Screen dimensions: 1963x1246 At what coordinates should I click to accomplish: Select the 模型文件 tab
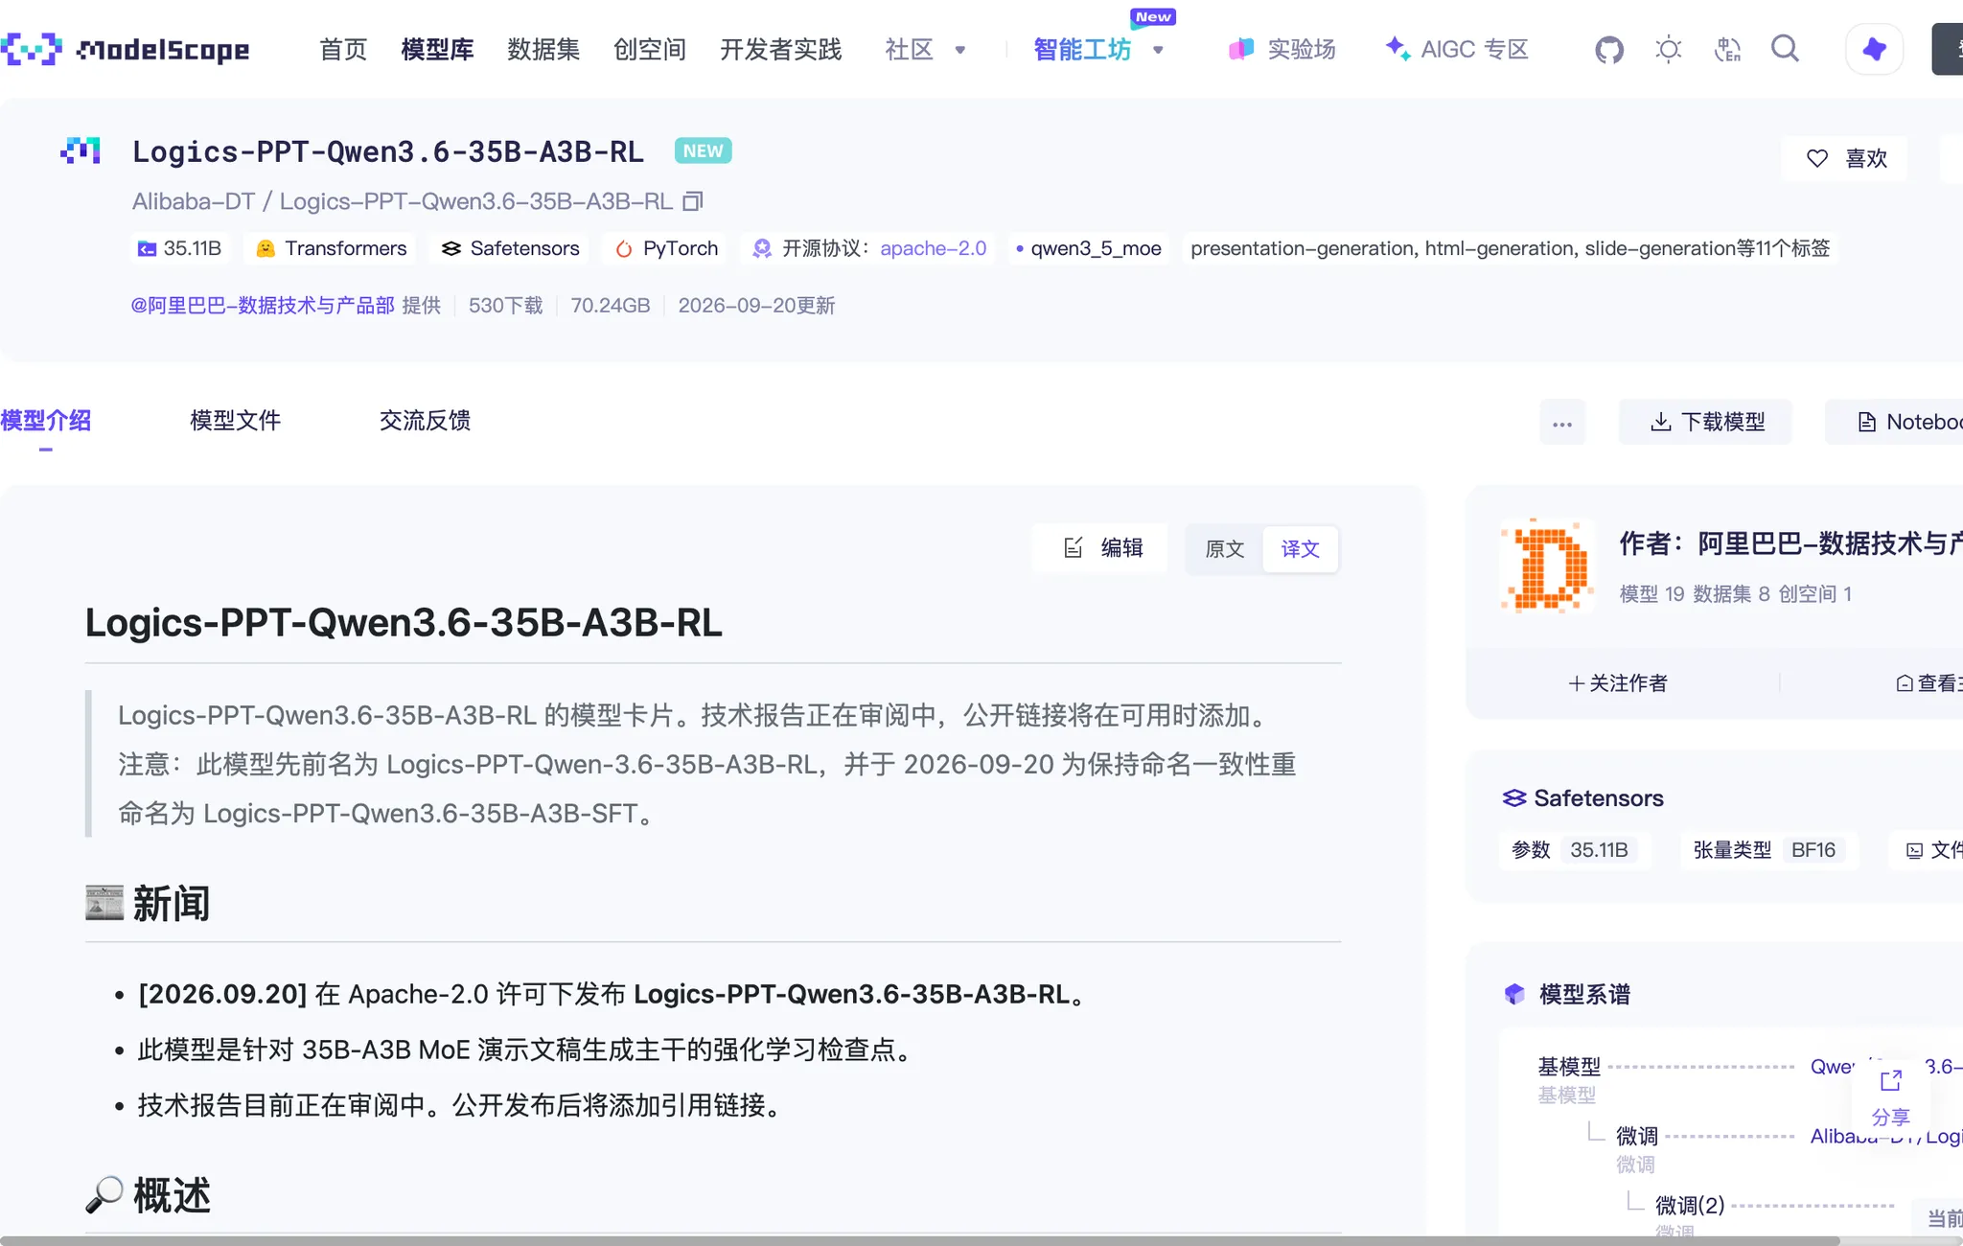click(235, 421)
